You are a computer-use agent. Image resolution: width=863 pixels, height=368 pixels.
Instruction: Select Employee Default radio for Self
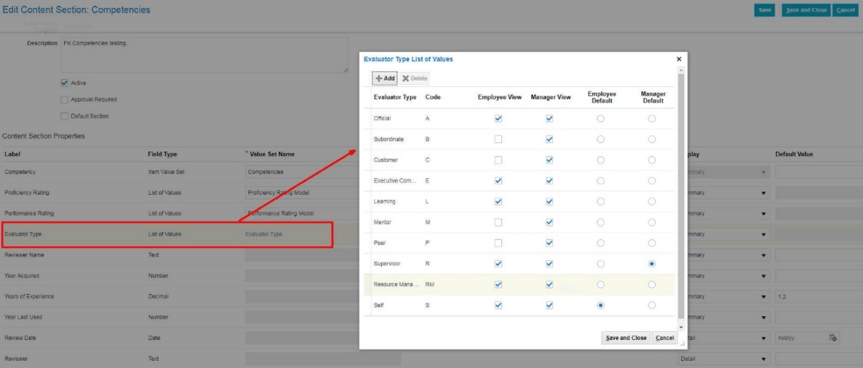601,305
